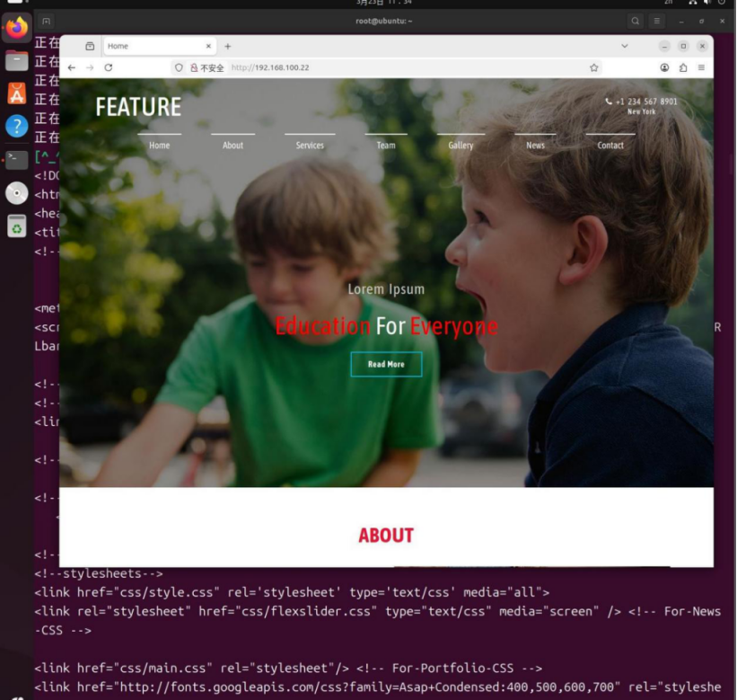Open the Help icon in the dock
This screenshot has height=700, width=737.
tap(17, 126)
